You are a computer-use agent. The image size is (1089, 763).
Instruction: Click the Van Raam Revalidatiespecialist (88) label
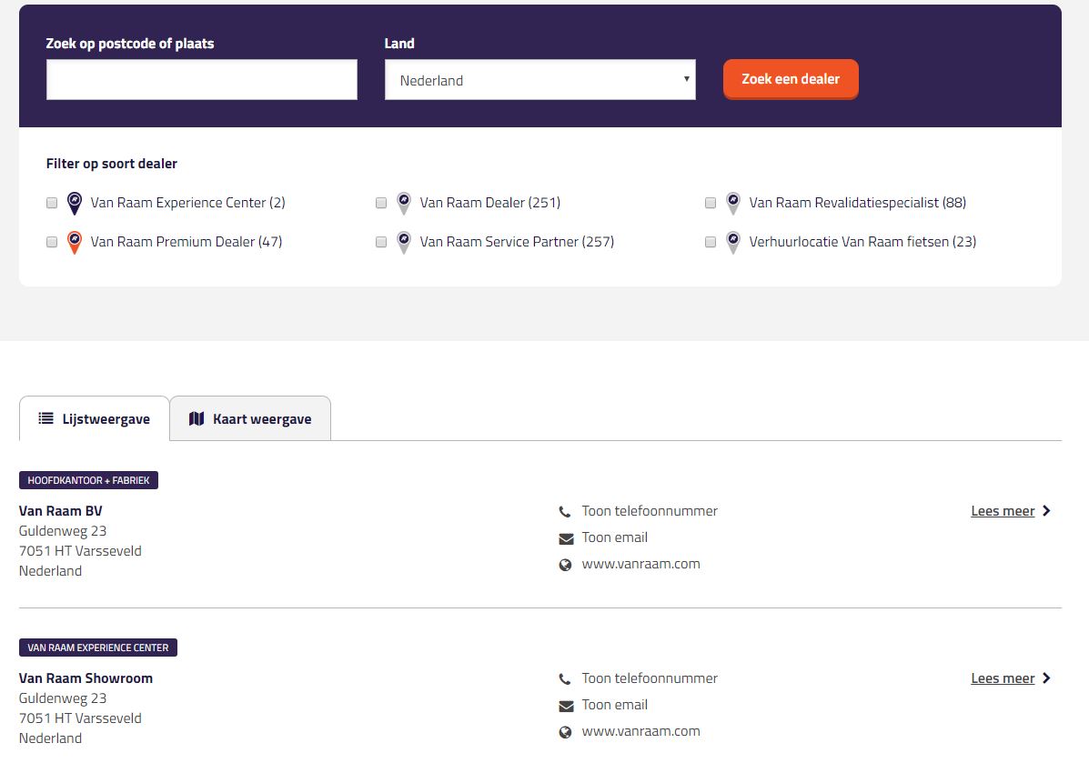[x=857, y=203]
